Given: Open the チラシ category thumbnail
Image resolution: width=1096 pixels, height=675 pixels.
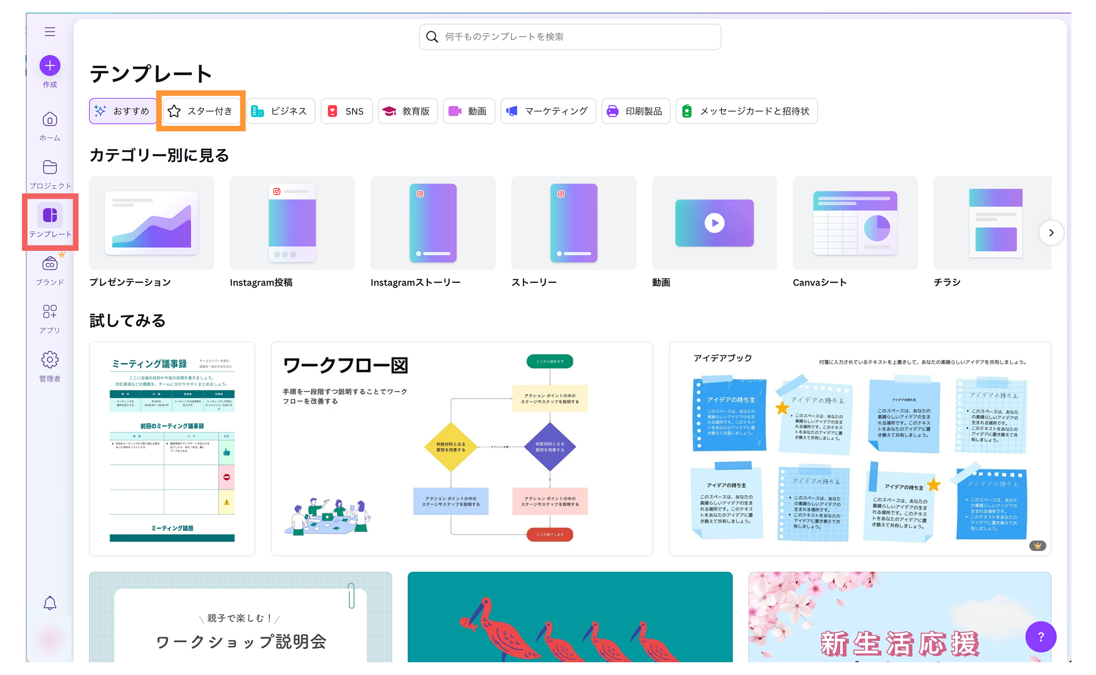Looking at the screenshot, I should click(x=992, y=223).
